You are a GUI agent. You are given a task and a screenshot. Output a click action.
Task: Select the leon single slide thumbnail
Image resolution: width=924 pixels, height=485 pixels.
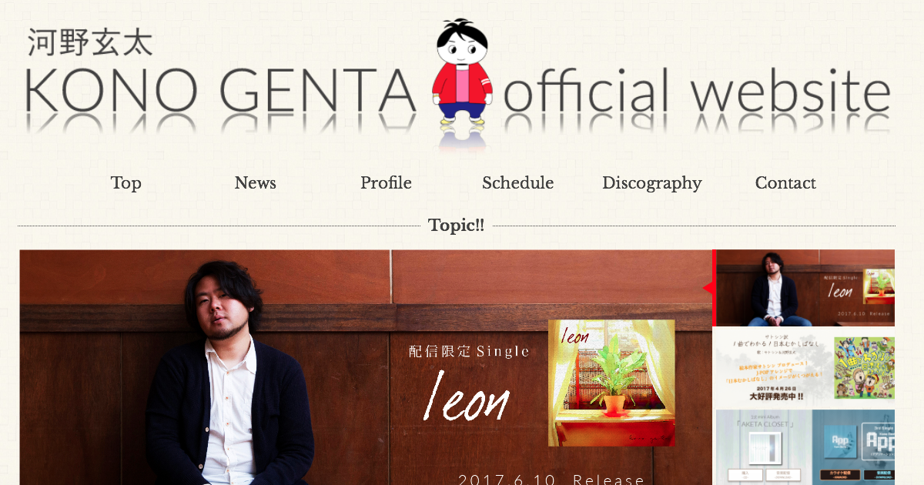(x=805, y=288)
